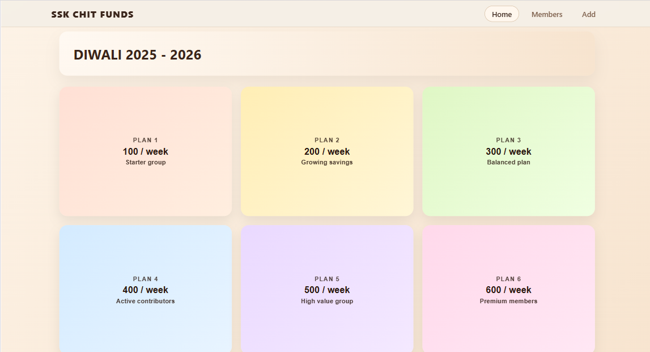Select Add in the navigation bar
Screen dimensions: 650x352
pos(588,14)
